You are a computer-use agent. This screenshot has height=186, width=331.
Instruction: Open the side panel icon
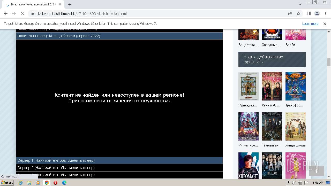tap(309, 13)
